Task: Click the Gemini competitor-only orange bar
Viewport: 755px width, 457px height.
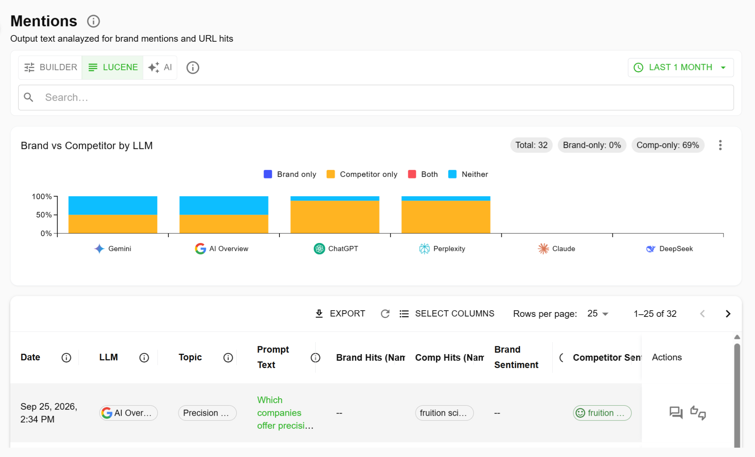Action: (113, 224)
